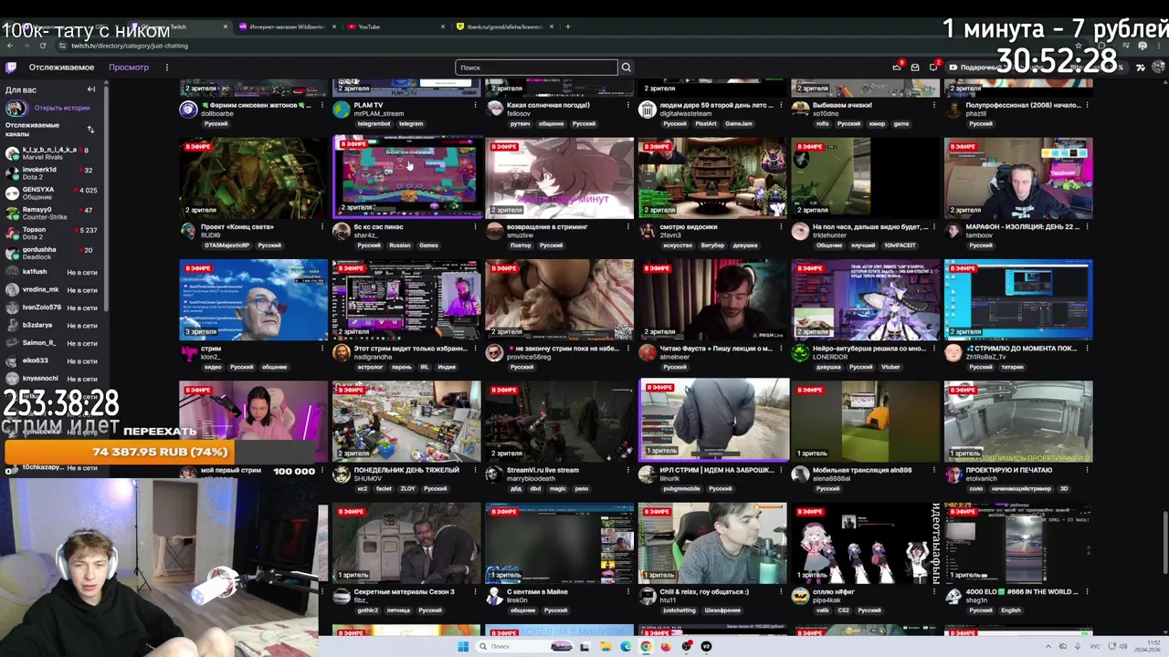
Task: Open the dollboarbe channel avatar
Action: (x=188, y=109)
